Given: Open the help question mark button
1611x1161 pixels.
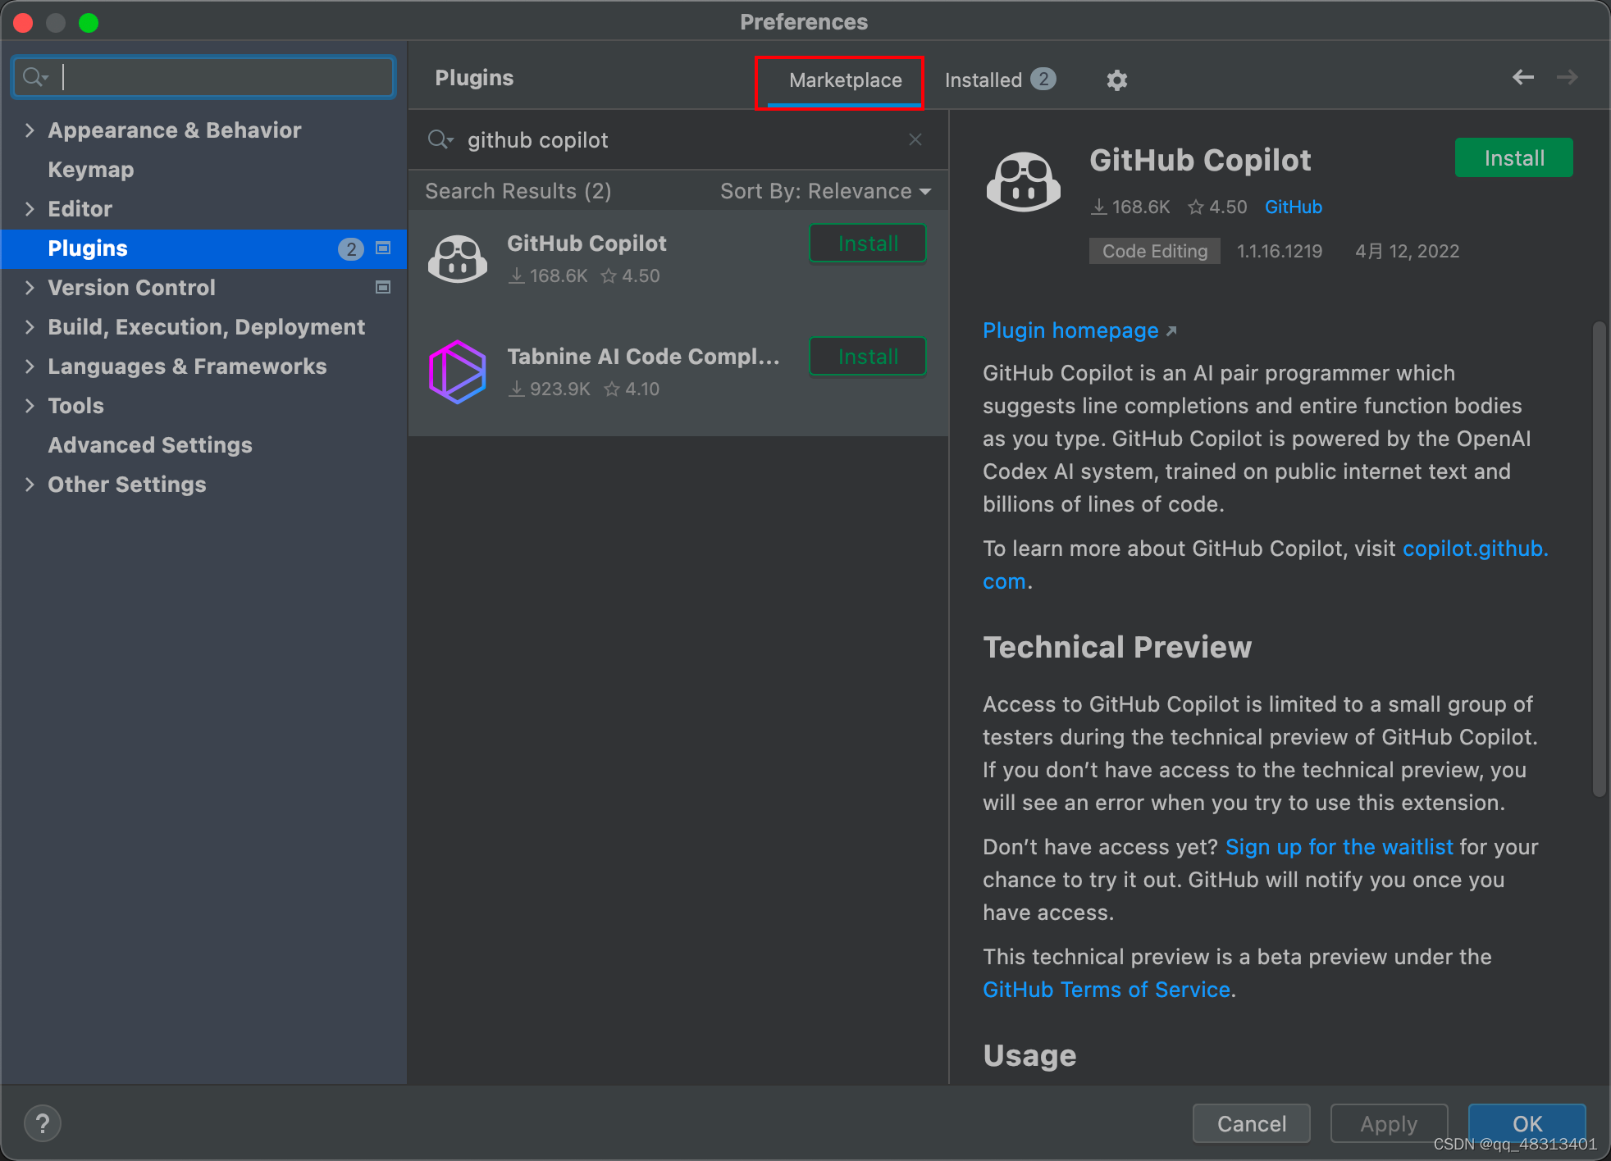Looking at the screenshot, I should coord(43,1123).
